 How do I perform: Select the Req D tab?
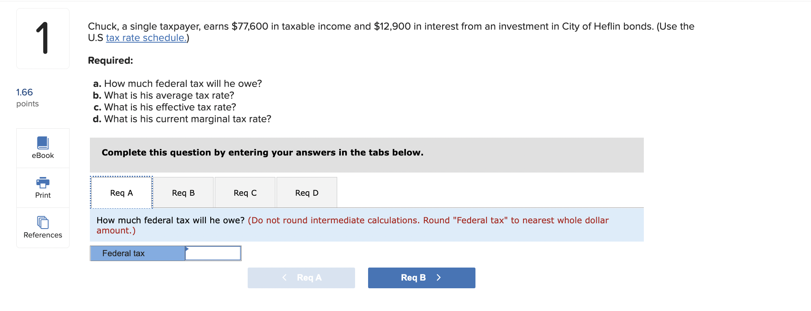[307, 192]
